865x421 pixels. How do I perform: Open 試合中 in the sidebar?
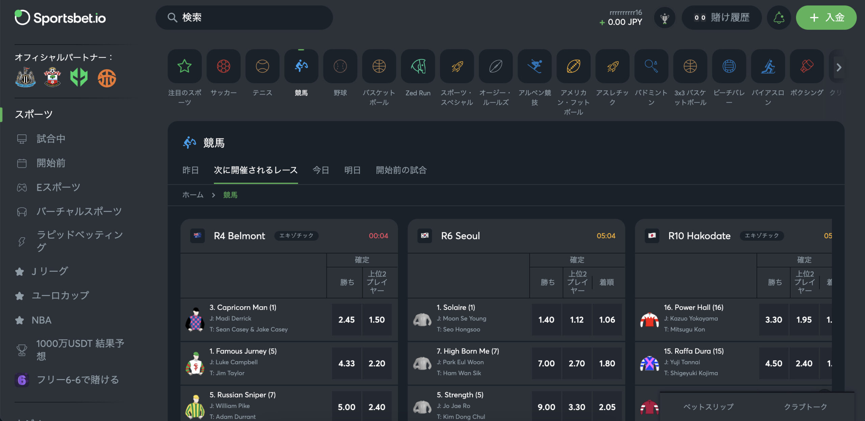click(x=51, y=139)
